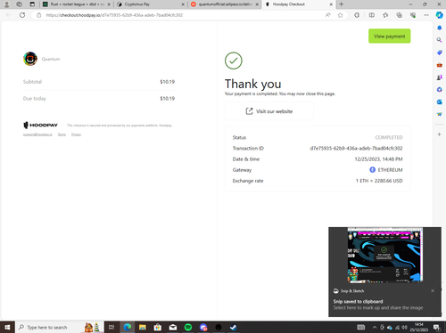Screen dimensions: 446x333
Task: Open the Visit our website link
Action: click(x=269, y=111)
